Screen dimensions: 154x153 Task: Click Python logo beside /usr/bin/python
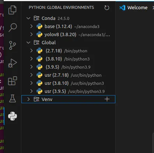tap(39, 75)
